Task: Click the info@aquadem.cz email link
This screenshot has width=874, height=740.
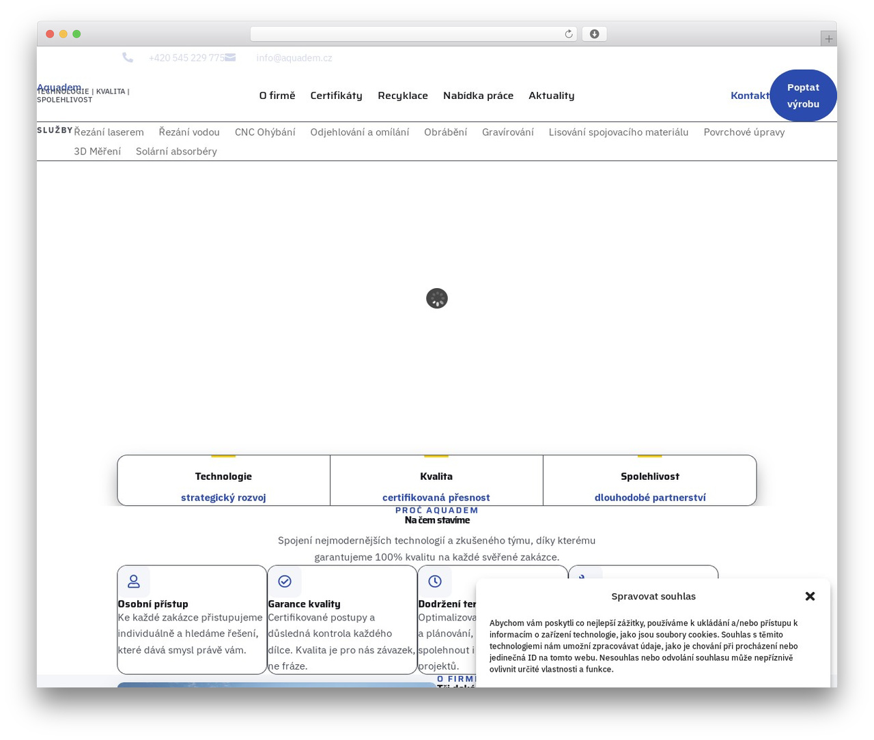Action: 294,58
